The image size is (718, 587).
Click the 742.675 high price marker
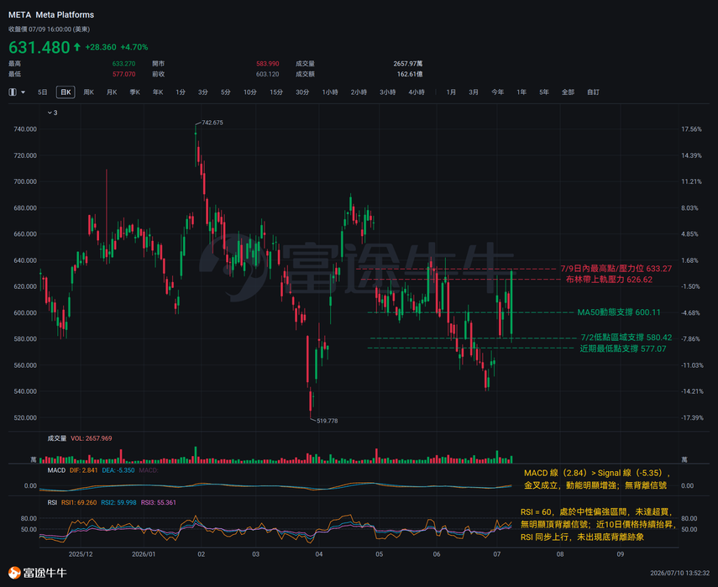(x=212, y=123)
